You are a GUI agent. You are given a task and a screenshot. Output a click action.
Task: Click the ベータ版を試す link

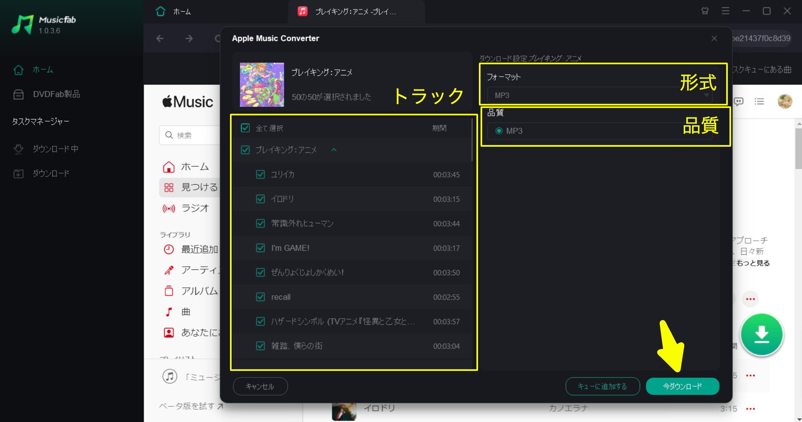191,406
